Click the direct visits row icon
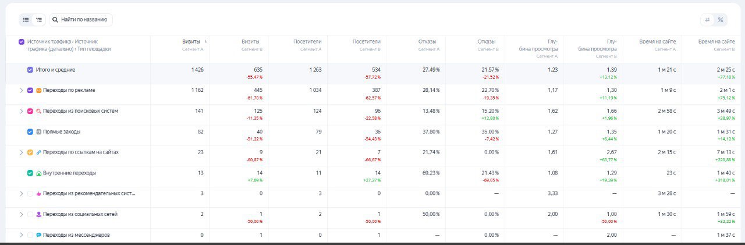 pyautogui.click(x=39, y=132)
